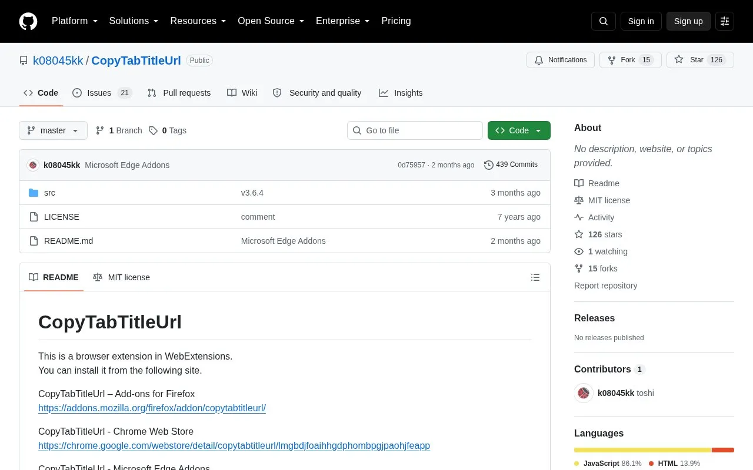The image size is (753, 470).
Task: Click the commits history clock icon
Action: click(x=489, y=165)
